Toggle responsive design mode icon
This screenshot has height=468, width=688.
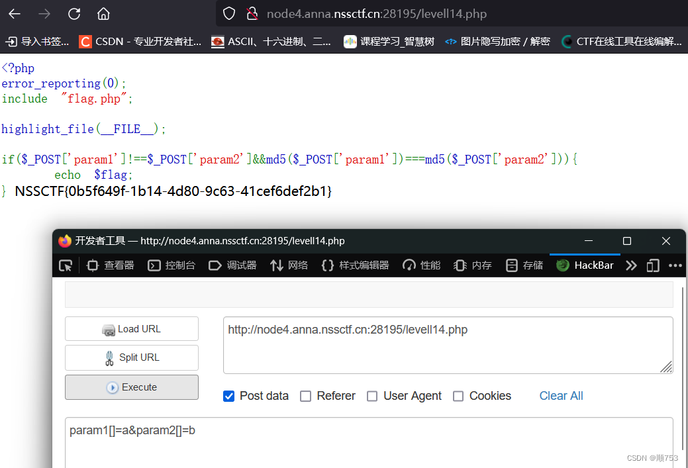653,265
